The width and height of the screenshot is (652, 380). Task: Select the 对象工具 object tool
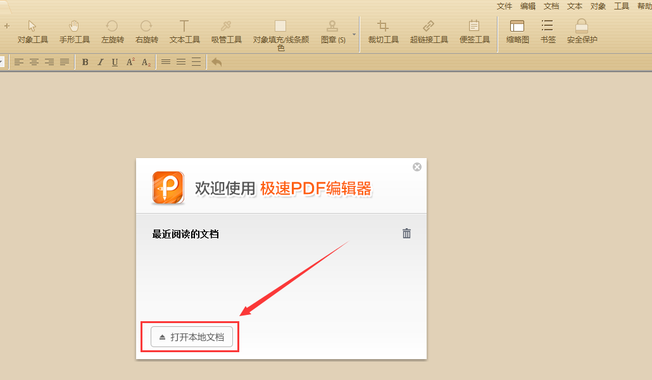point(32,32)
